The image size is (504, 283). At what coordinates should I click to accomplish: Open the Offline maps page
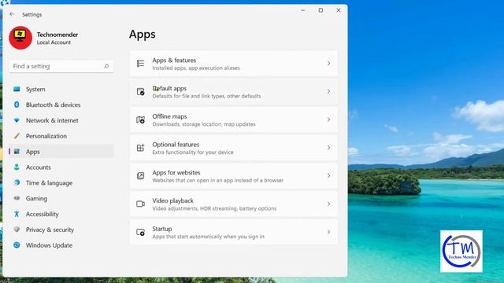pyautogui.click(x=234, y=119)
